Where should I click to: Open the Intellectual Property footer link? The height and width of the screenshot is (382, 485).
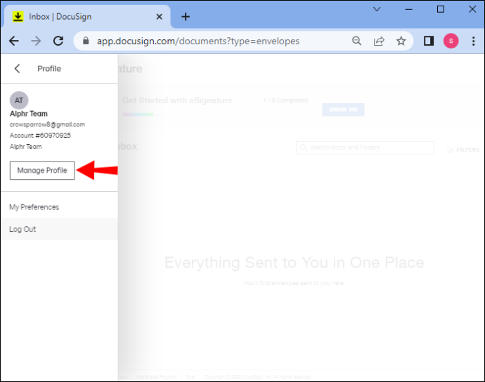click(156, 377)
